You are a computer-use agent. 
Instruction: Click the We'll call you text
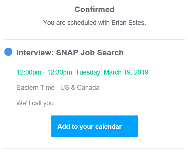(35, 103)
